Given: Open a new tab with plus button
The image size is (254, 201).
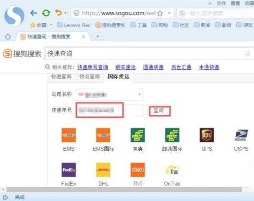Looking at the screenshot, I should click(x=97, y=36).
